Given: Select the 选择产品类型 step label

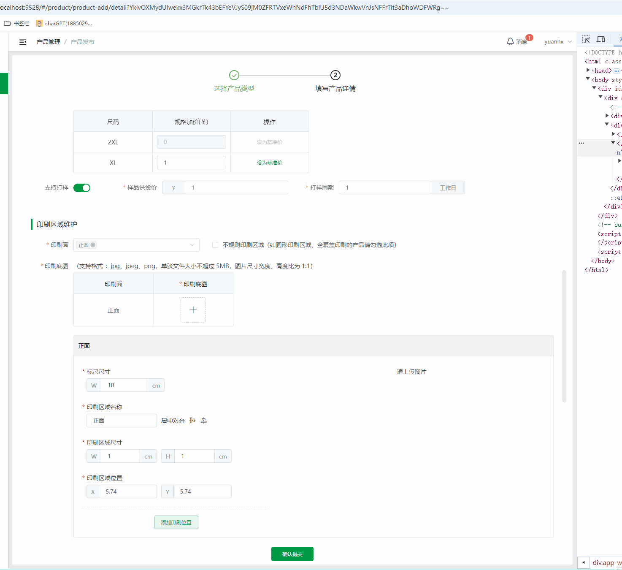Looking at the screenshot, I should pos(234,88).
